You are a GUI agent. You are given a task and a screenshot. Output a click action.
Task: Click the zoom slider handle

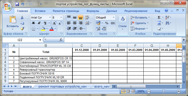pos(164,91)
